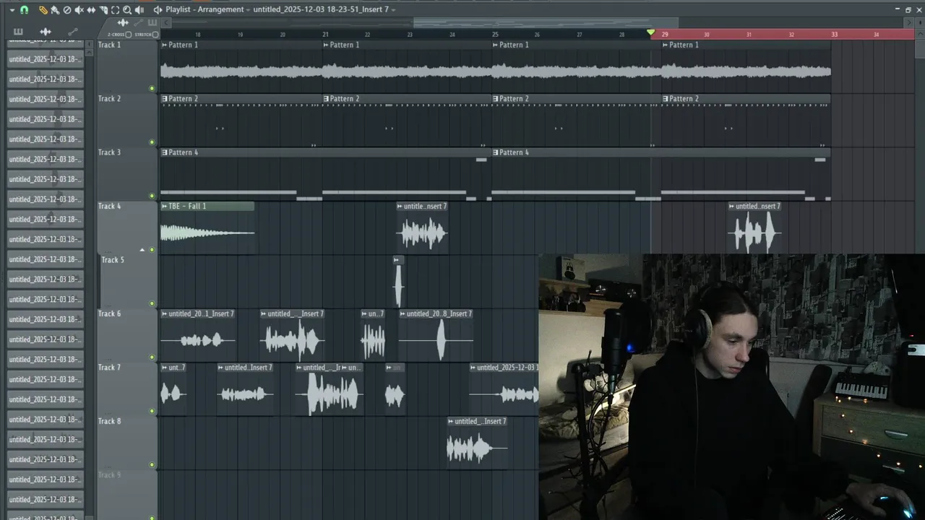The height and width of the screenshot is (520, 925).
Task: Click left arrow of horizontal scrollbar
Action: tap(166, 22)
